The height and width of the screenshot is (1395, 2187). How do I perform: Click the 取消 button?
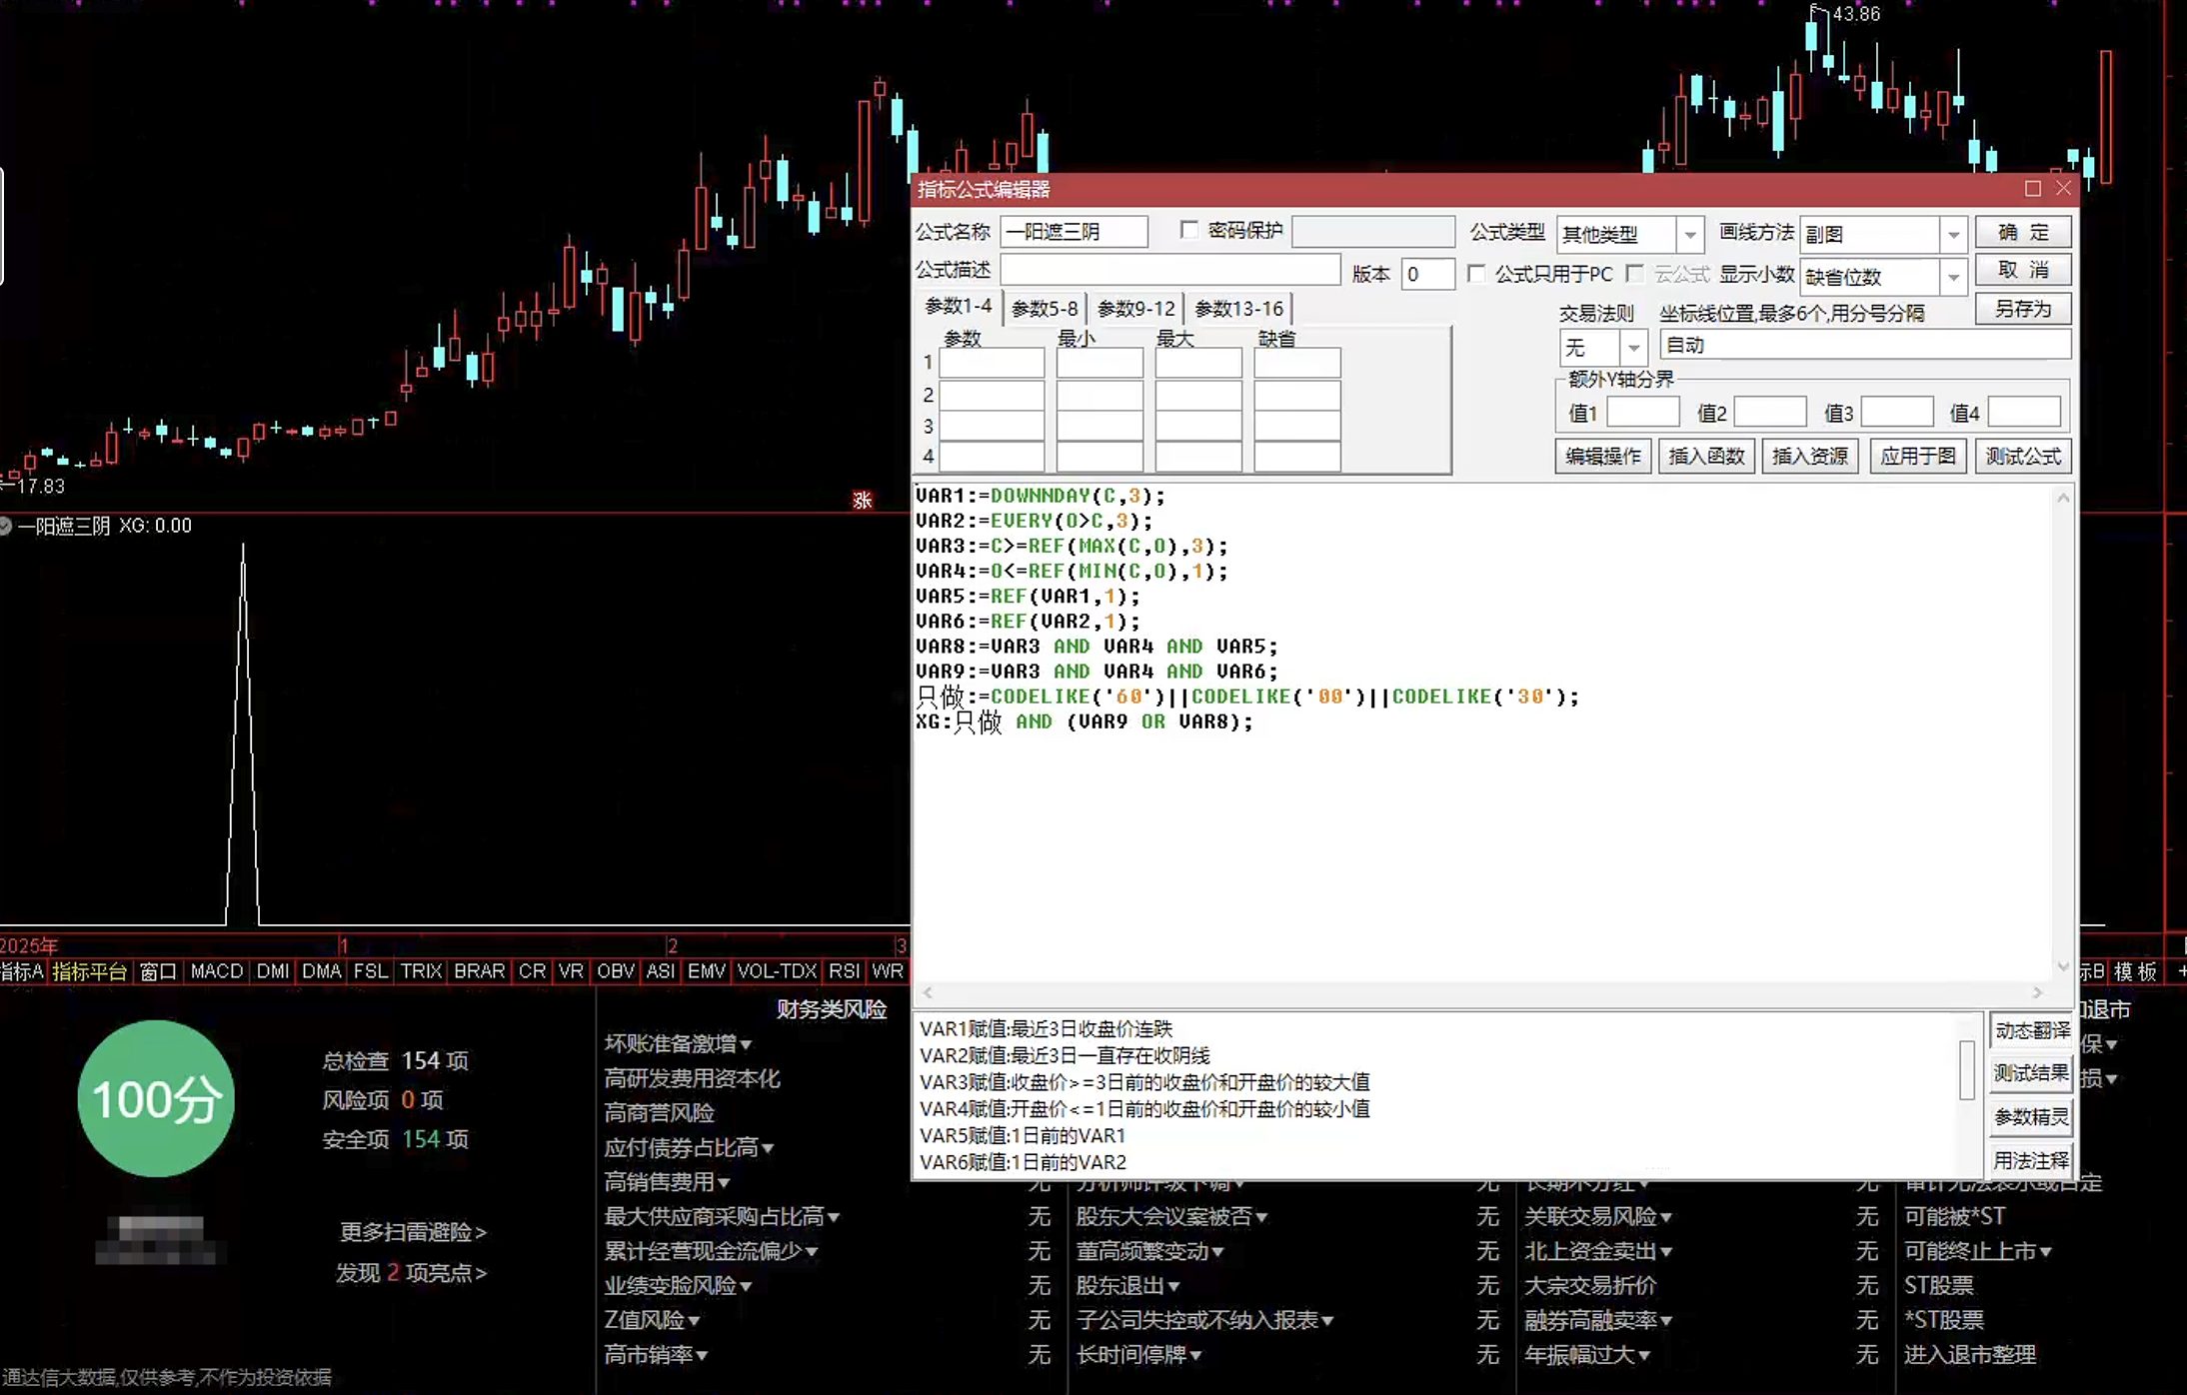[2023, 270]
